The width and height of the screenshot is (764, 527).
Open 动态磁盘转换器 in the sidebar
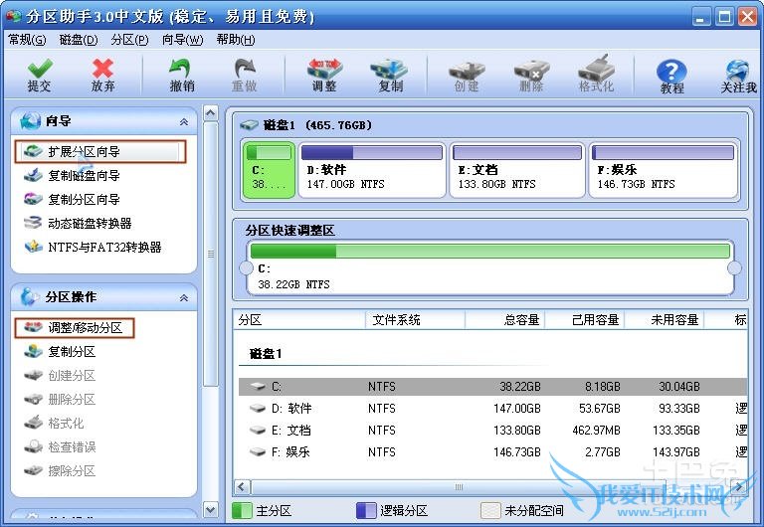[78, 223]
